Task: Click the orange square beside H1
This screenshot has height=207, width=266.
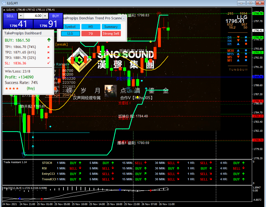Action: [246, 44]
